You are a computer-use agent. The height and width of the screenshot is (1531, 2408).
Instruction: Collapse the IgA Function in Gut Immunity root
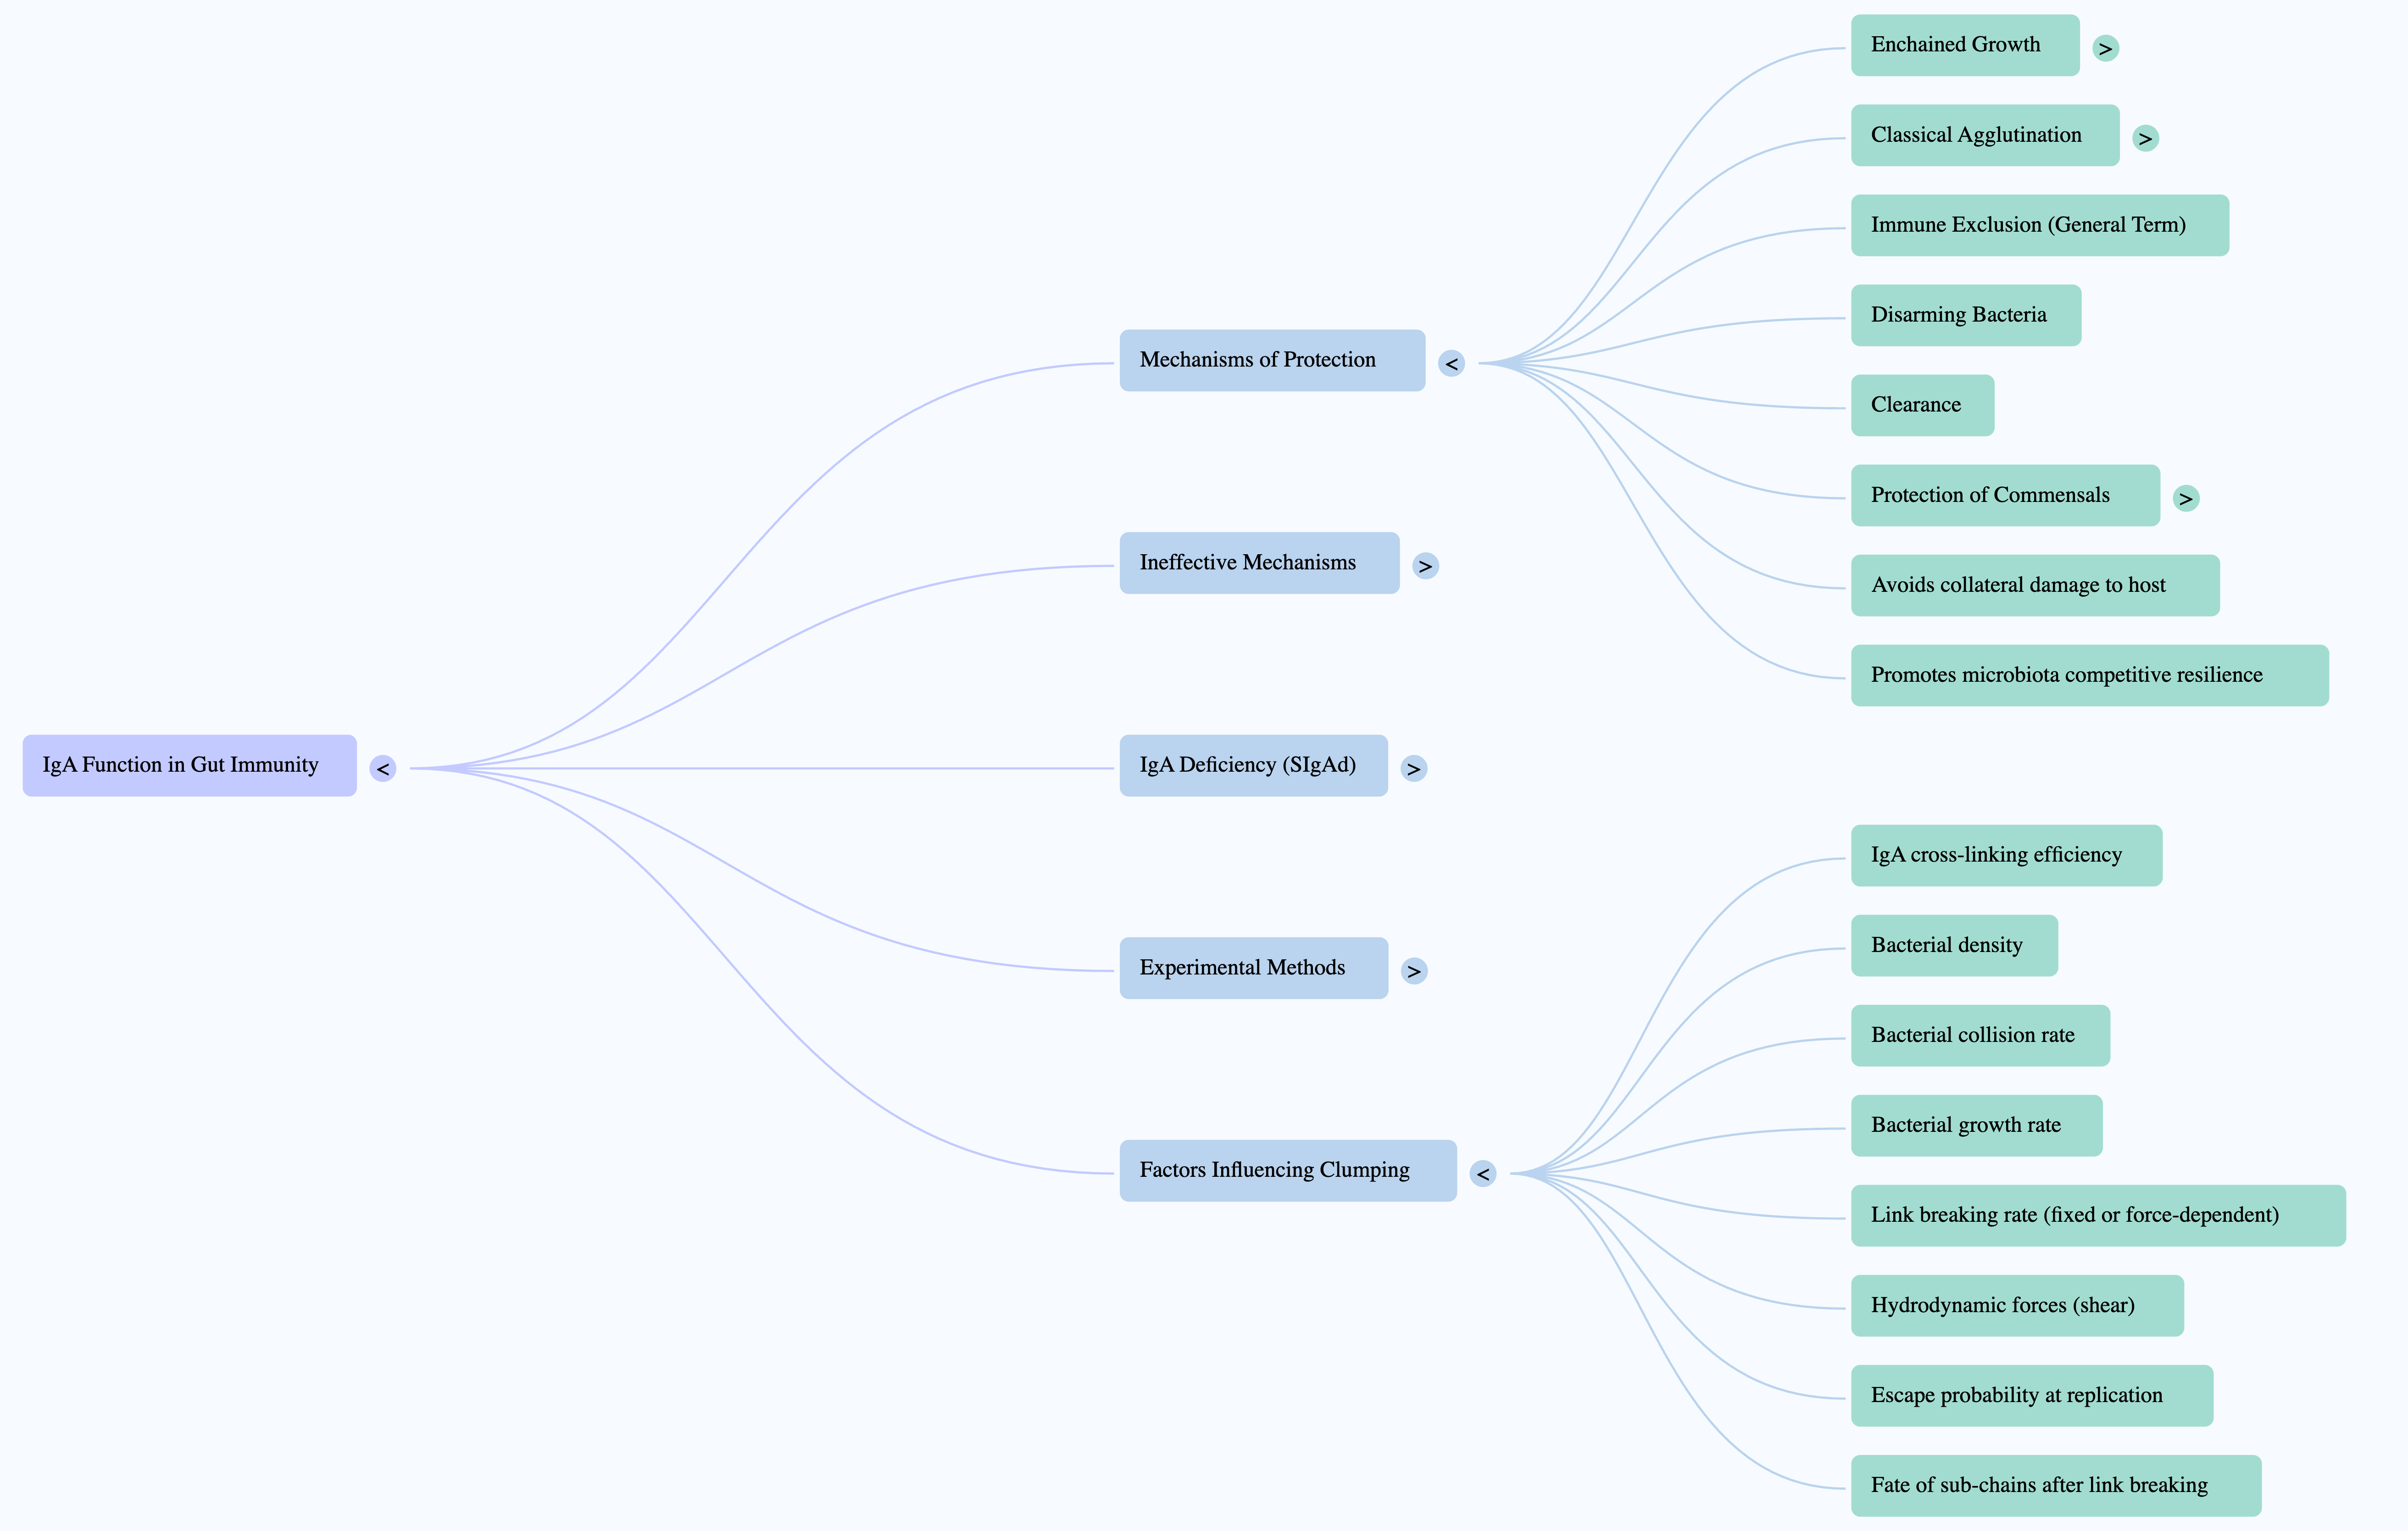pyautogui.click(x=383, y=768)
